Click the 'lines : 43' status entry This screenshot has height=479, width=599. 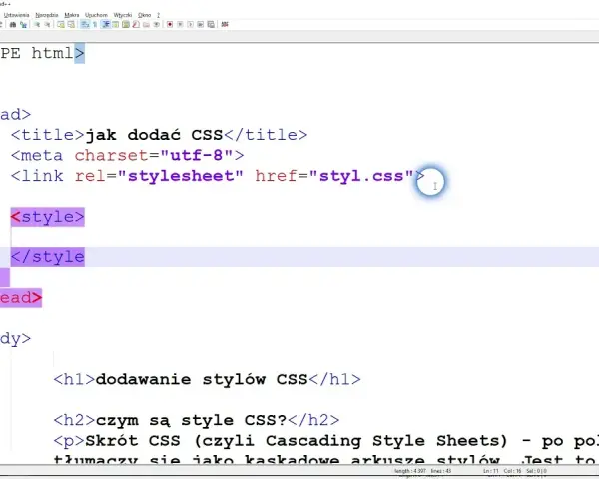click(x=441, y=471)
